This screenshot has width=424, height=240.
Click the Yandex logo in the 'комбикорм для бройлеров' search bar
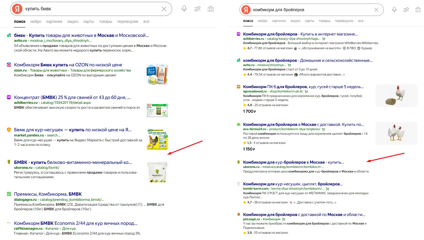click(x=246, y=10)
